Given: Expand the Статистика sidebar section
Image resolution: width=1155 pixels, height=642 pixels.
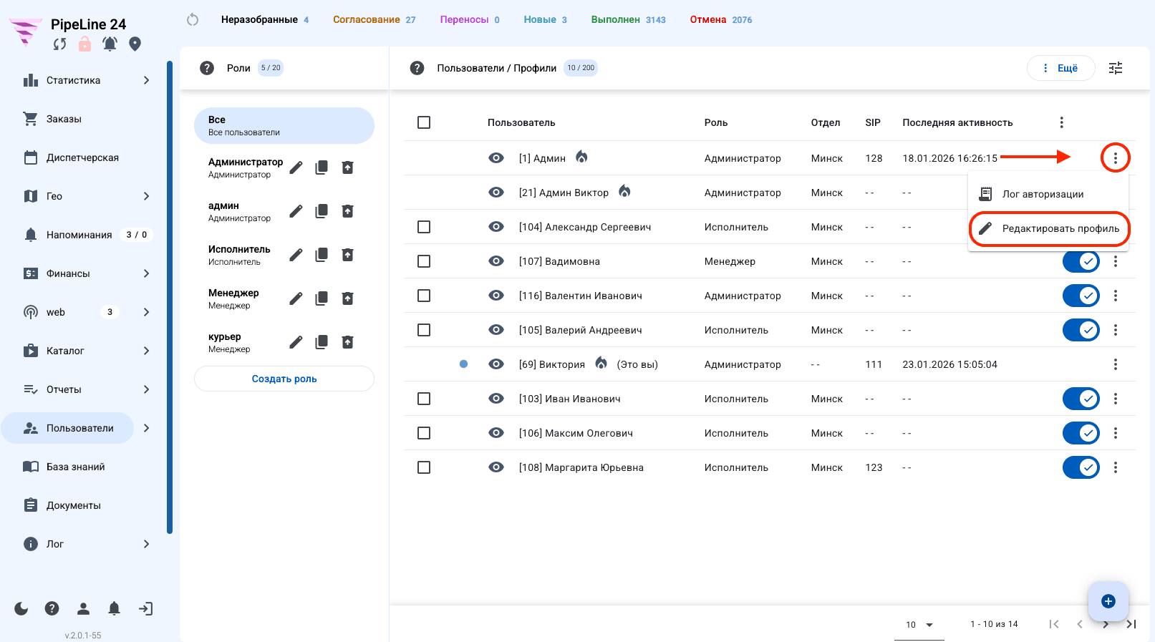Looking at the screenshot, I should [x=146, y=80].
